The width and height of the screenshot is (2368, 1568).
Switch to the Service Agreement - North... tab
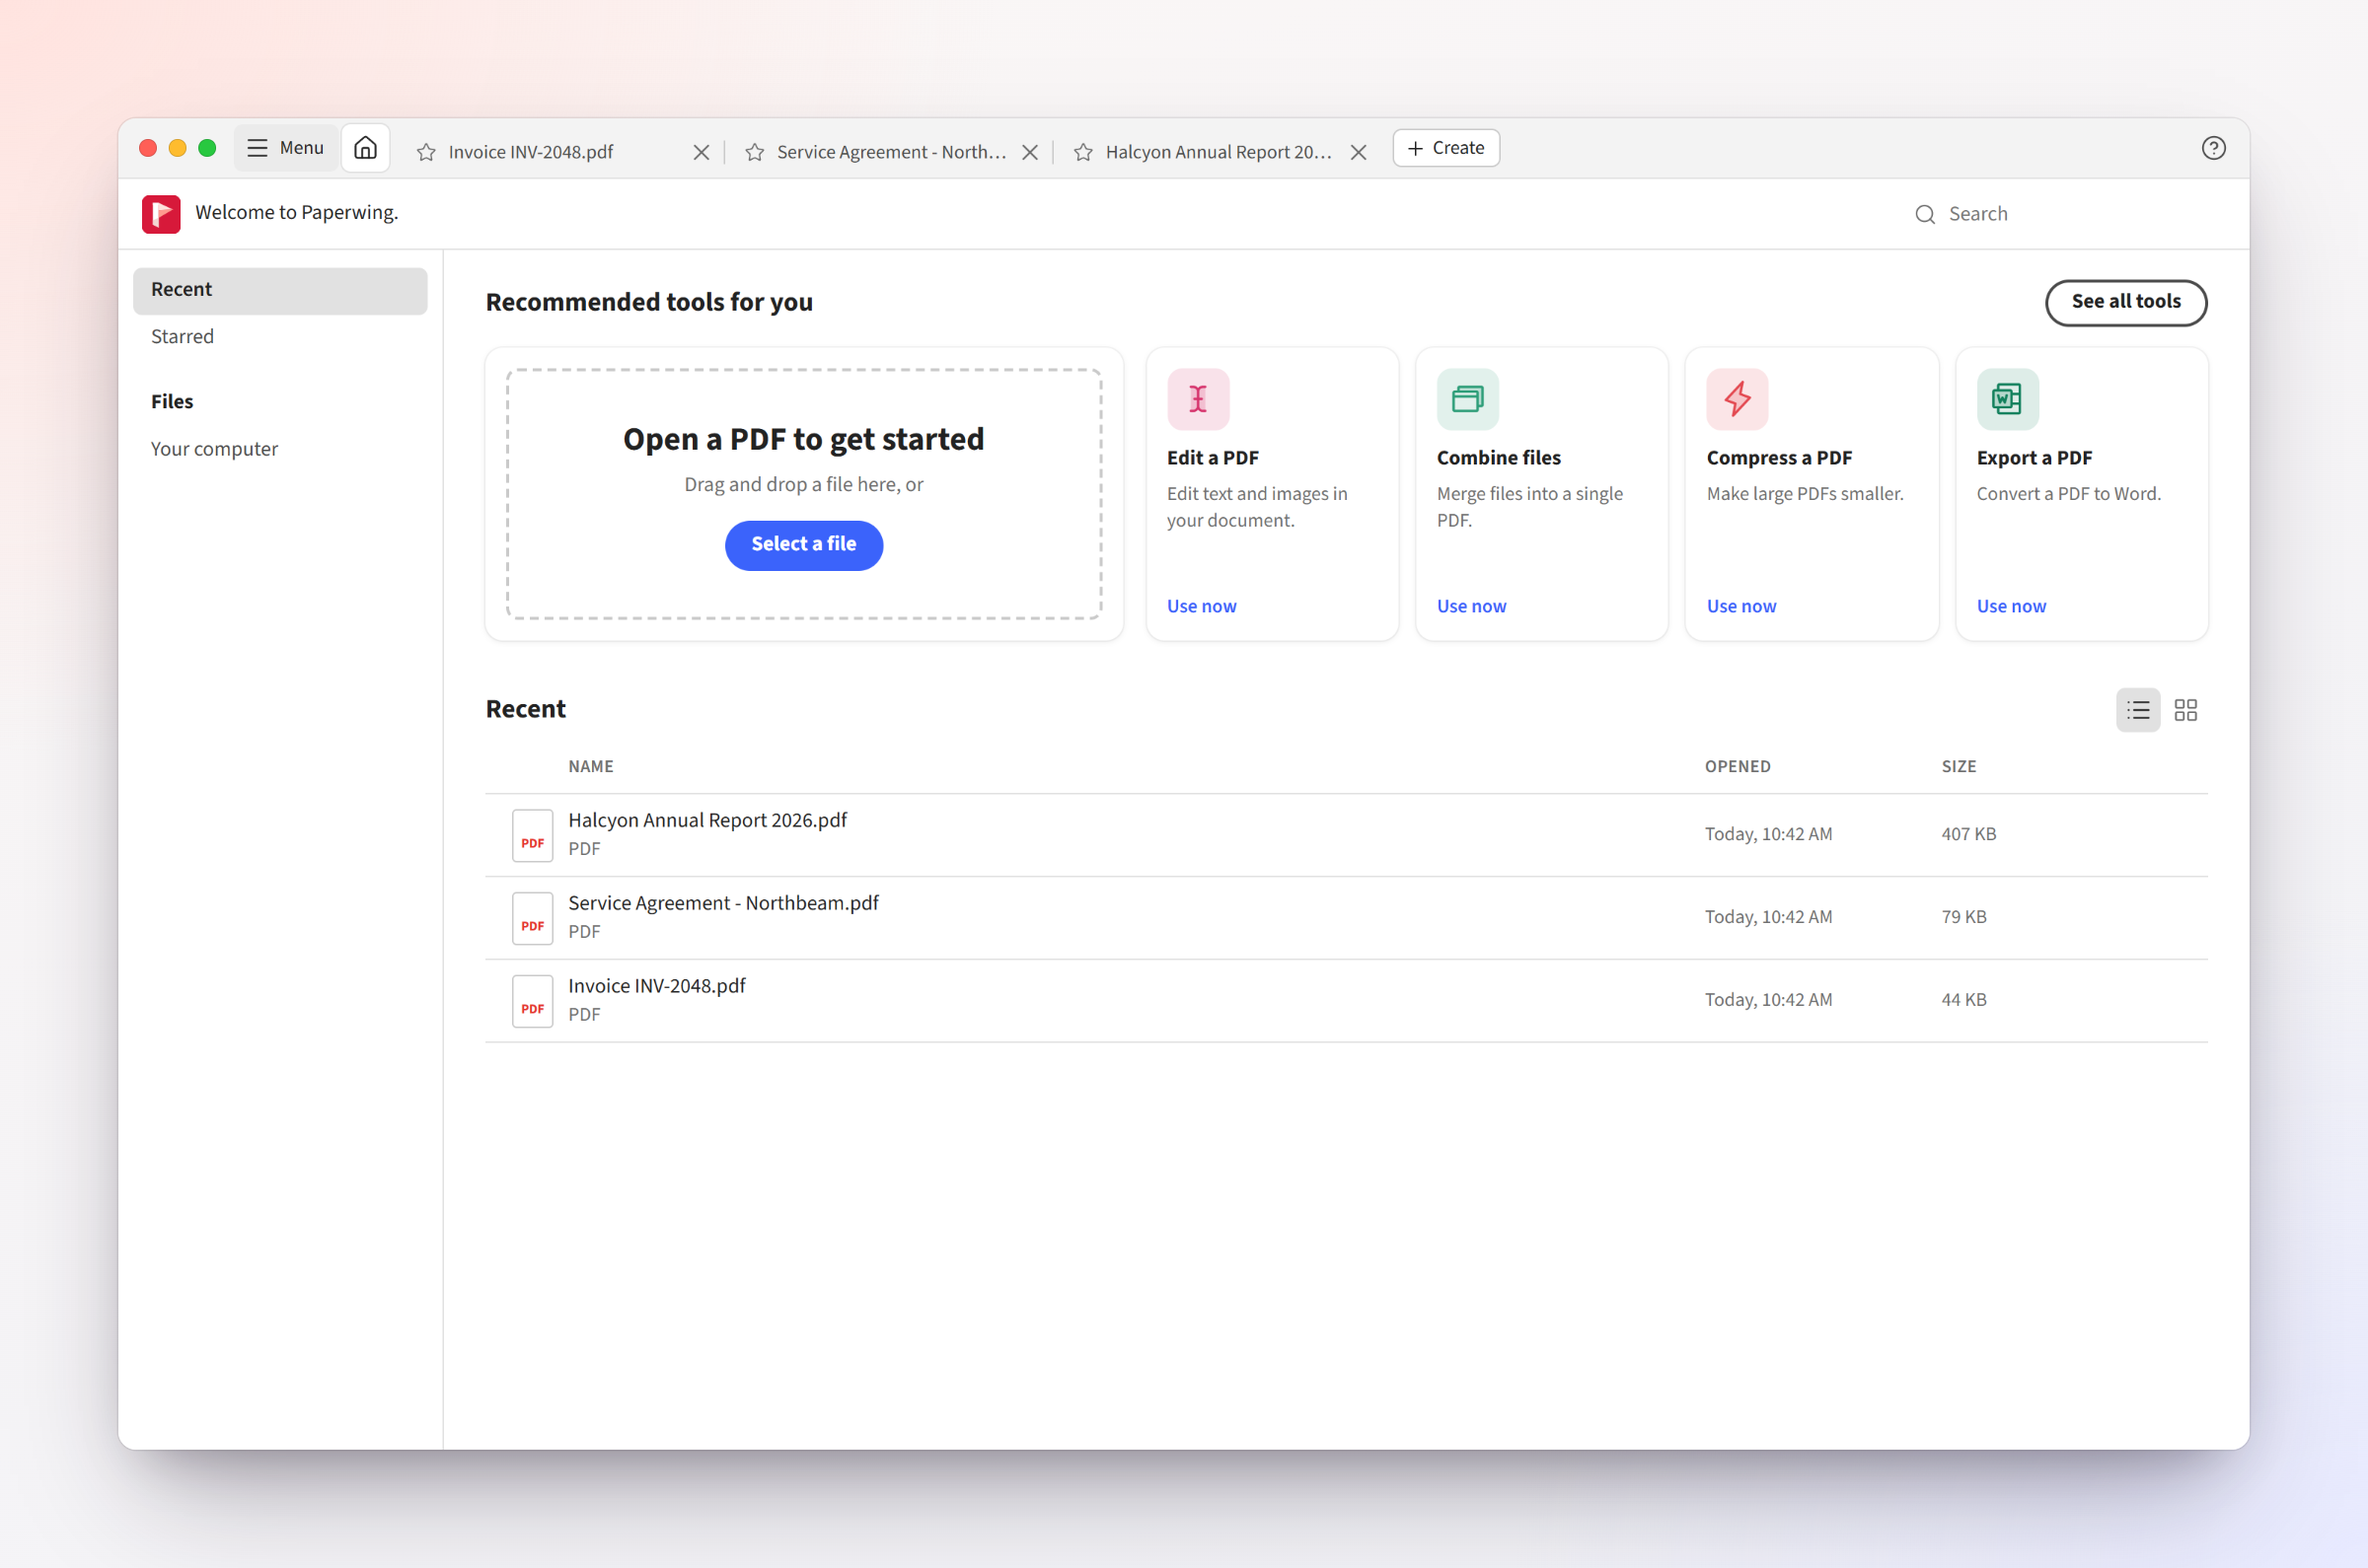click(891, 152)
